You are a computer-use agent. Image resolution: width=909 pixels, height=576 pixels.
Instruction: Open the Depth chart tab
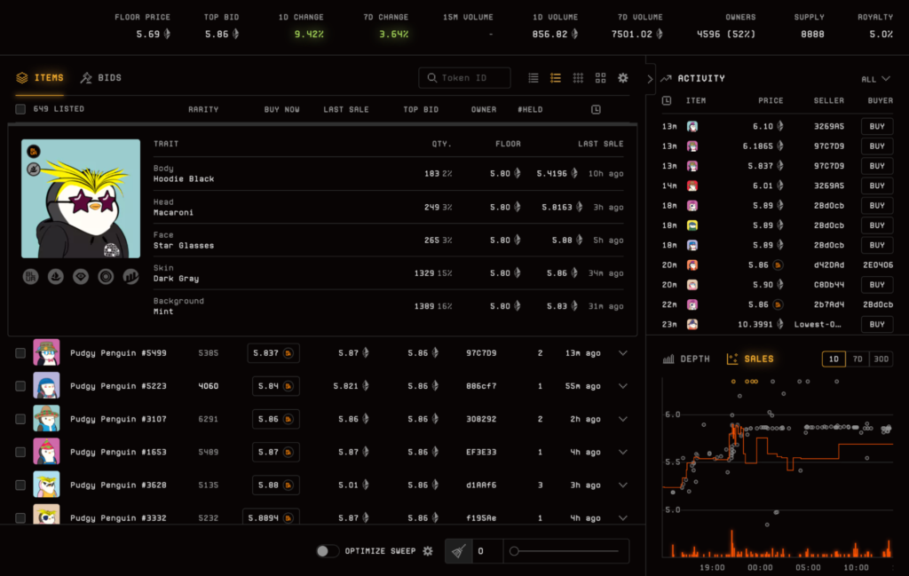[686, 359]
